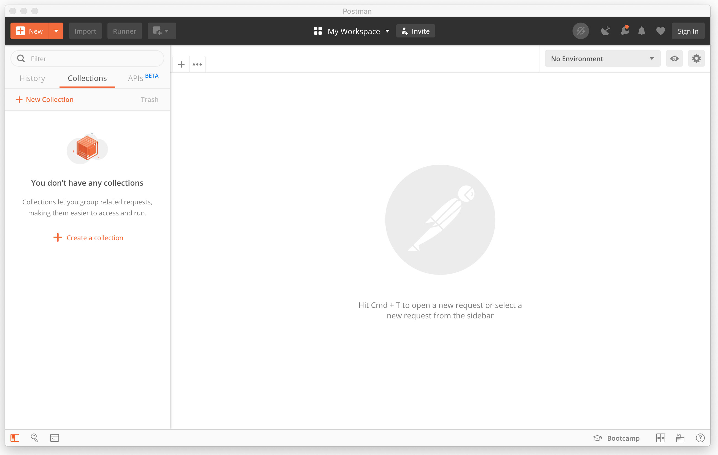Open the Postman console icon

[55, 438]
